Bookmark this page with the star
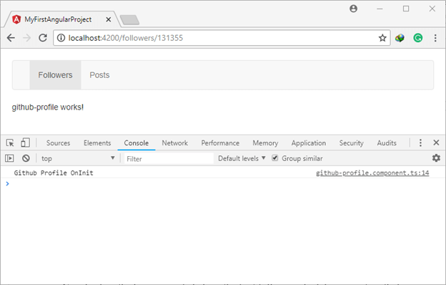This screenshot has width=446, height=285. coord(382,38)
